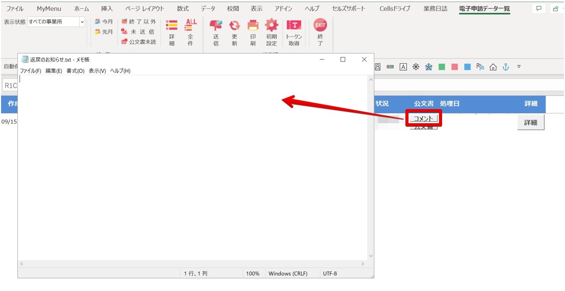Image resolution: width=565 pixels, height=291 pixels.
Task: Click the 印刷 printer icon
Action: [253, 26]
